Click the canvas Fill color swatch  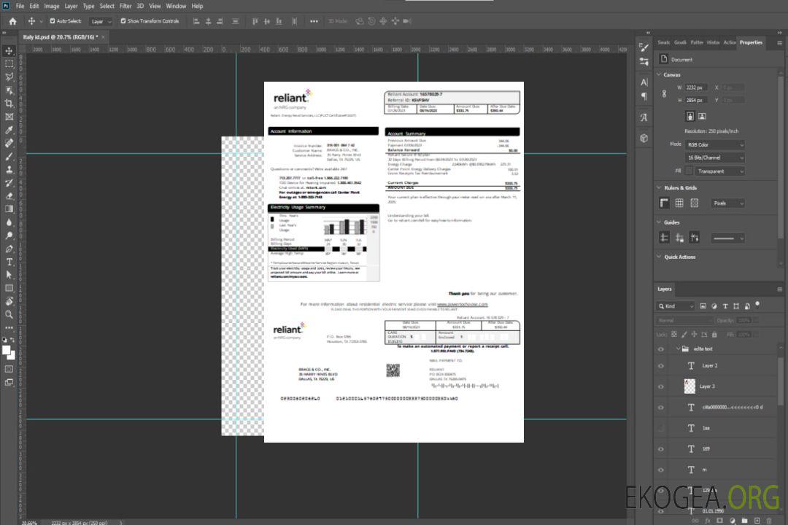(689, 171)
